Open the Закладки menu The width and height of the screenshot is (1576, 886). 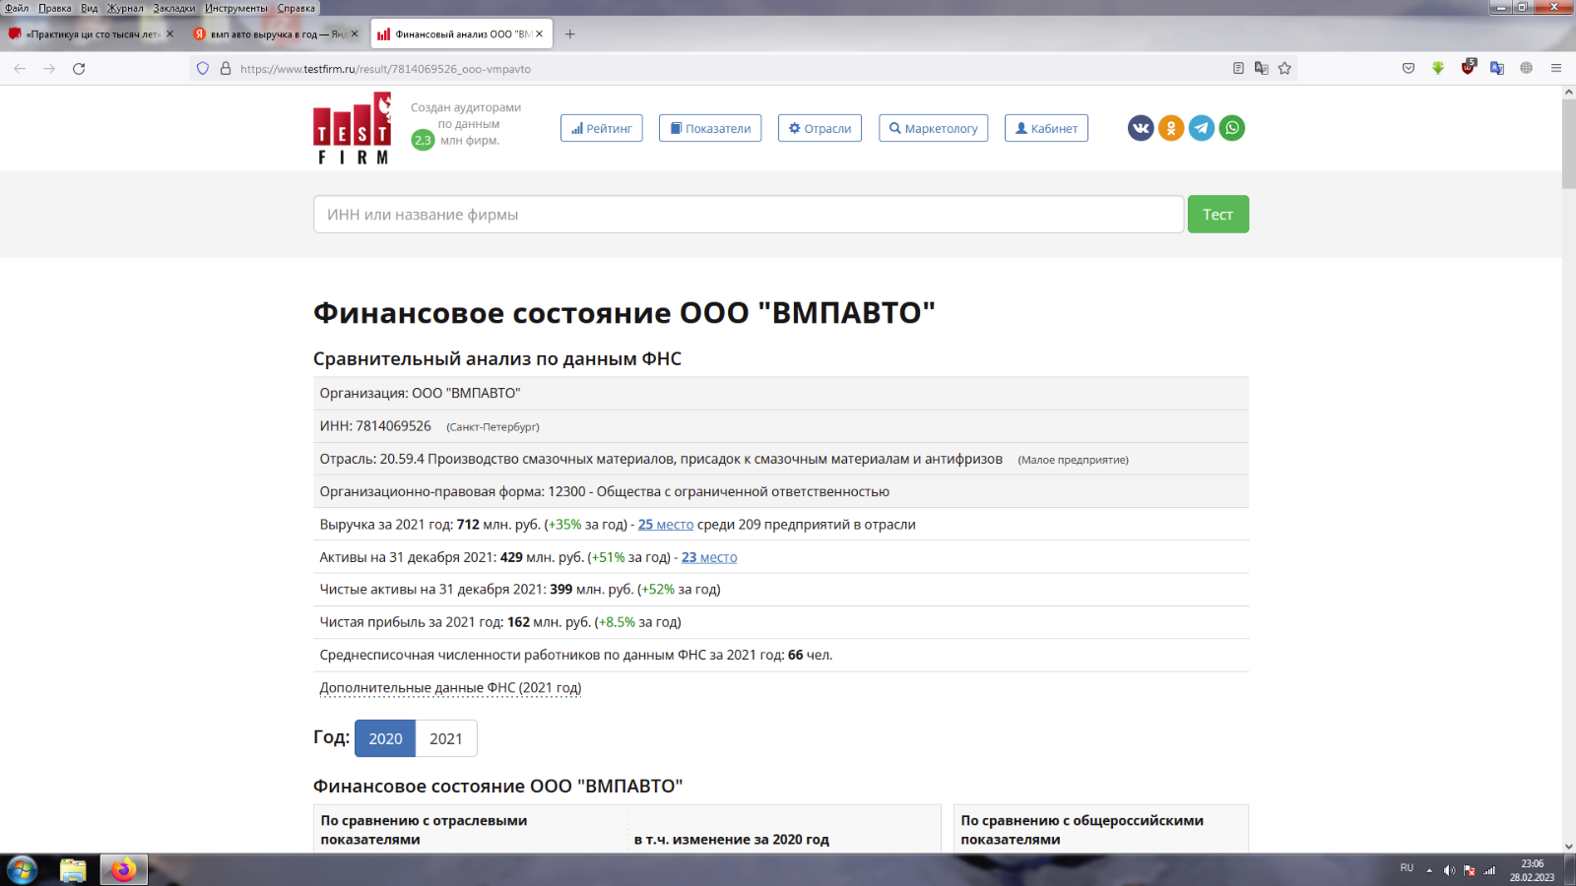(x=174, y=8)
